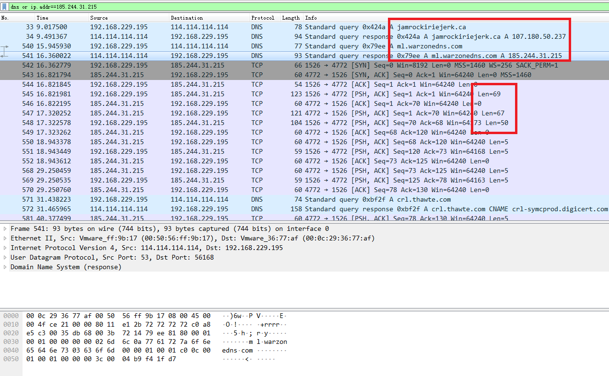Select packet 548 with Len=50
Screen dimensions: 609x376
point(304,123)
